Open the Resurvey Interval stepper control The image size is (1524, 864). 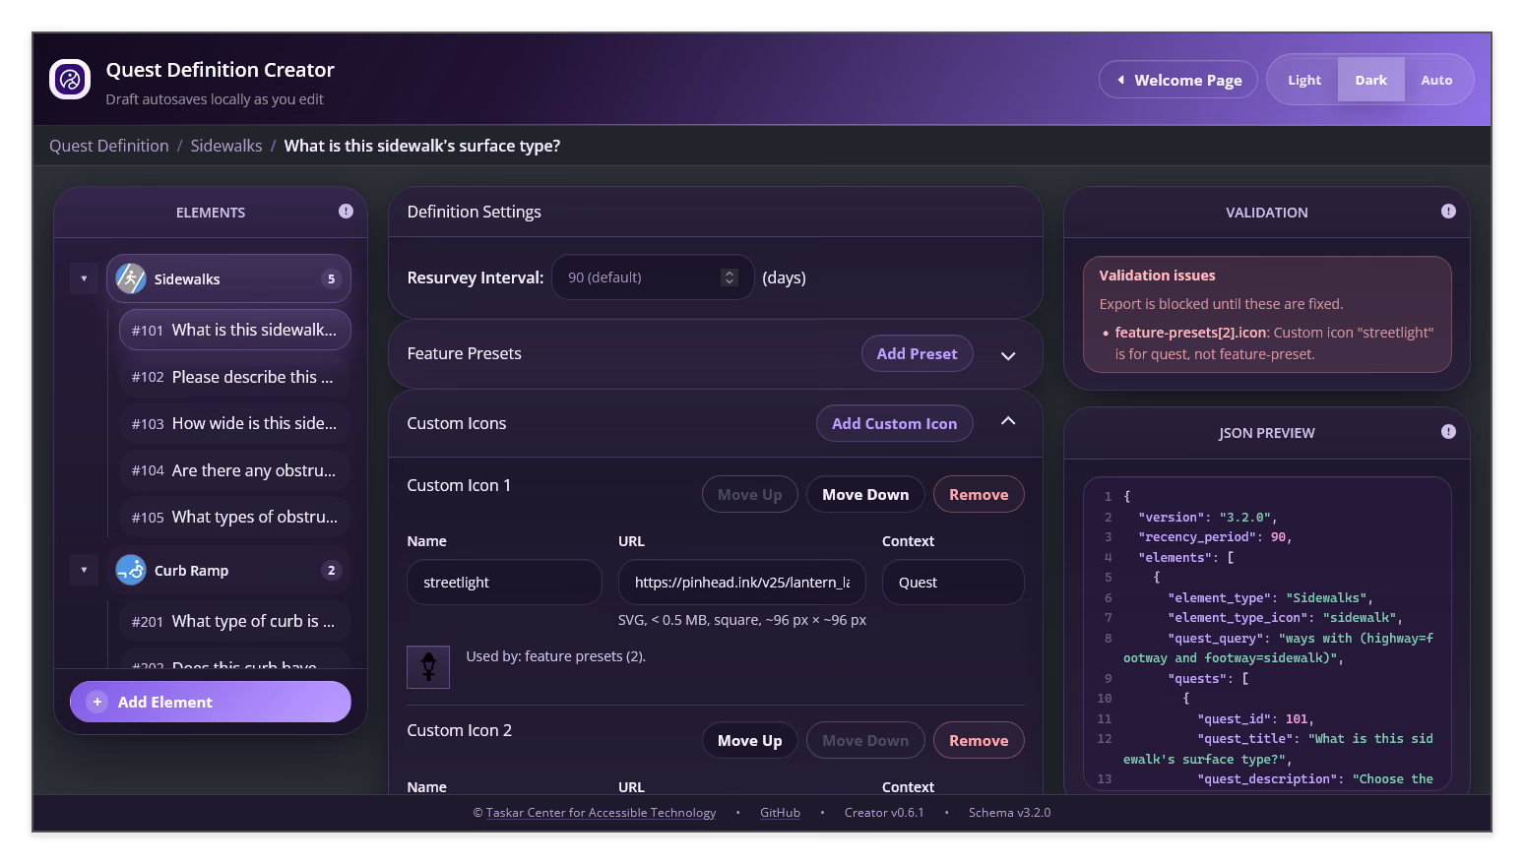[730, 278]
